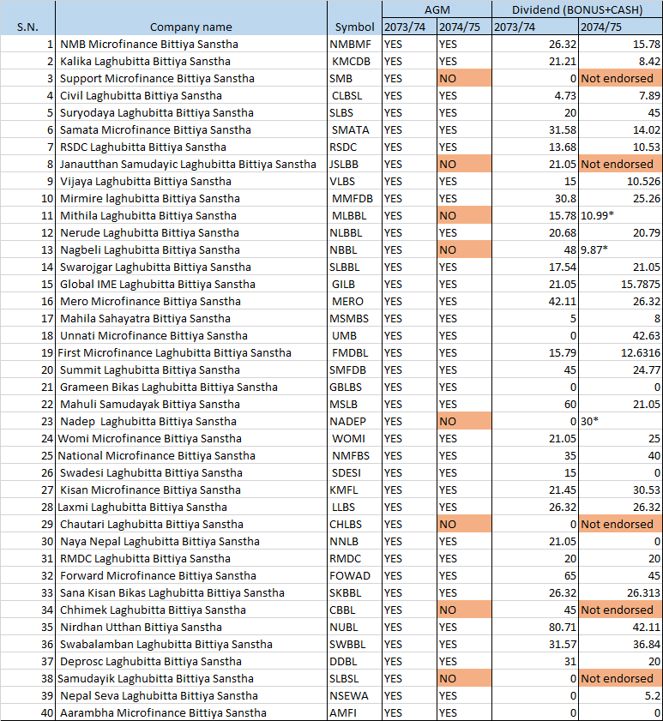This screenshot has width=663, height=721.
Task: Click the 'SLBBL' symbol cell
Action: [x=354, y=267]
